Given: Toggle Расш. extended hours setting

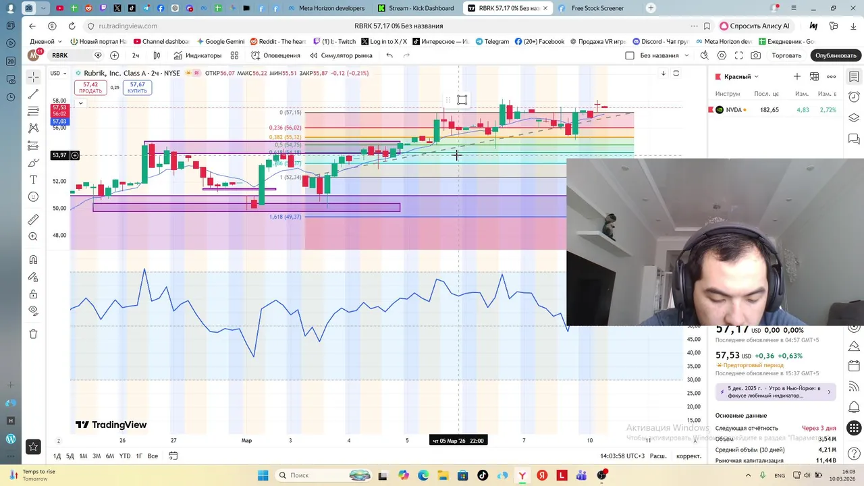Looking at the screenshot, I should click(658, 456).
